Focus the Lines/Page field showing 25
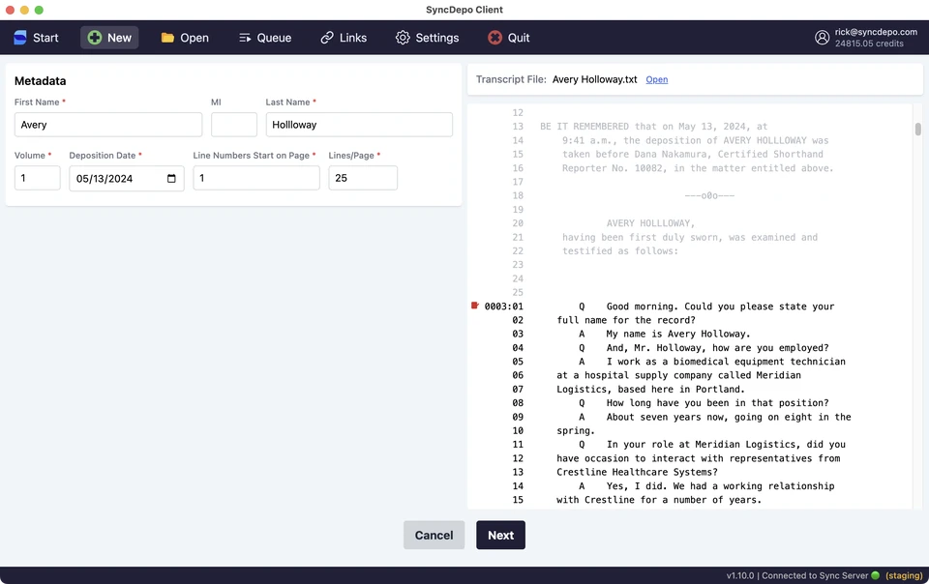 [363, 178]
